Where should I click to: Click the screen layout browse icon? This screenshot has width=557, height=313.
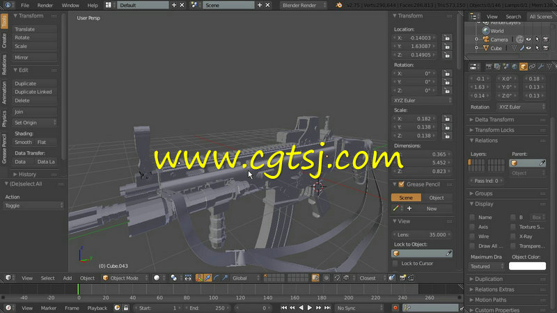(x=109, y=5)
